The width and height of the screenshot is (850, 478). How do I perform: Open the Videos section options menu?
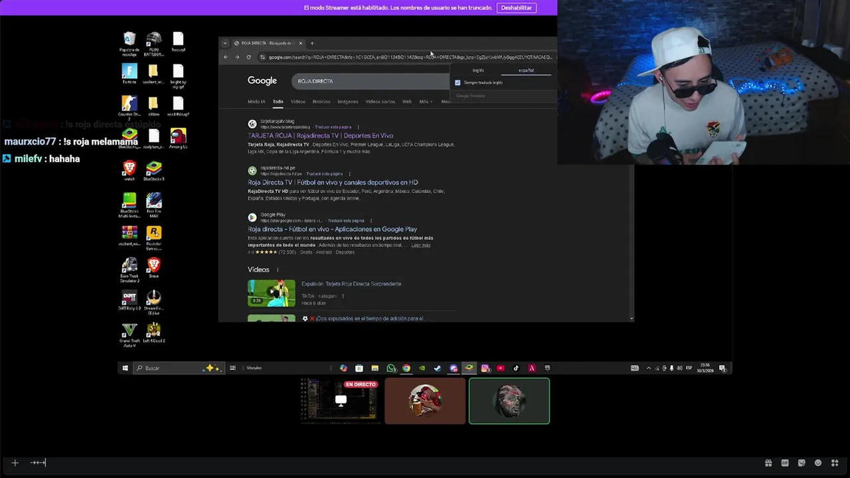coord(278,270)
